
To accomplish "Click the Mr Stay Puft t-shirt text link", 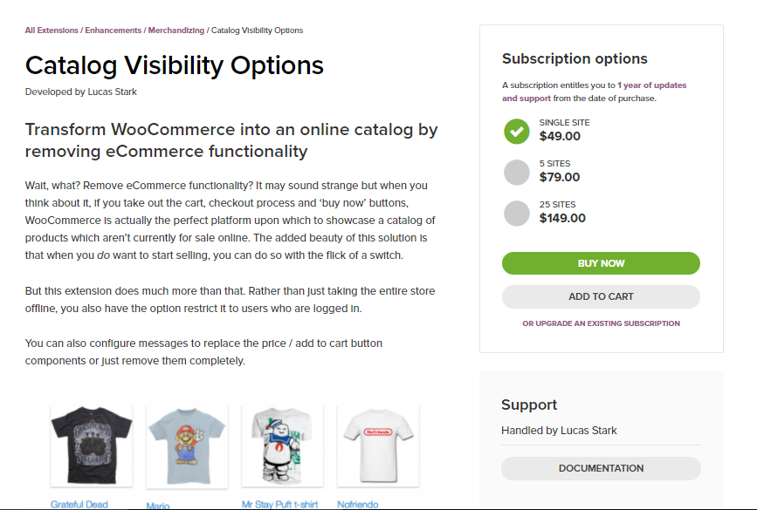I will click(280, 504).
